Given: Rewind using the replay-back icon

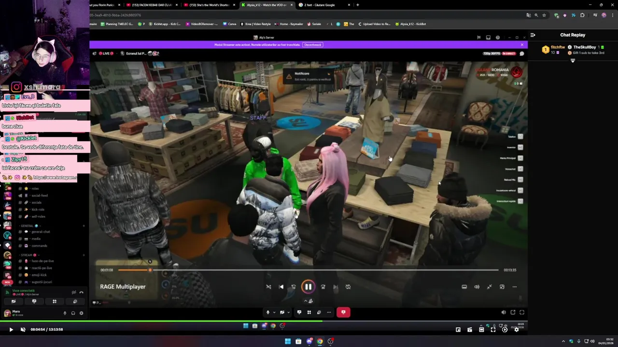Looking at the screenshot, I should [x=294, y=287].
